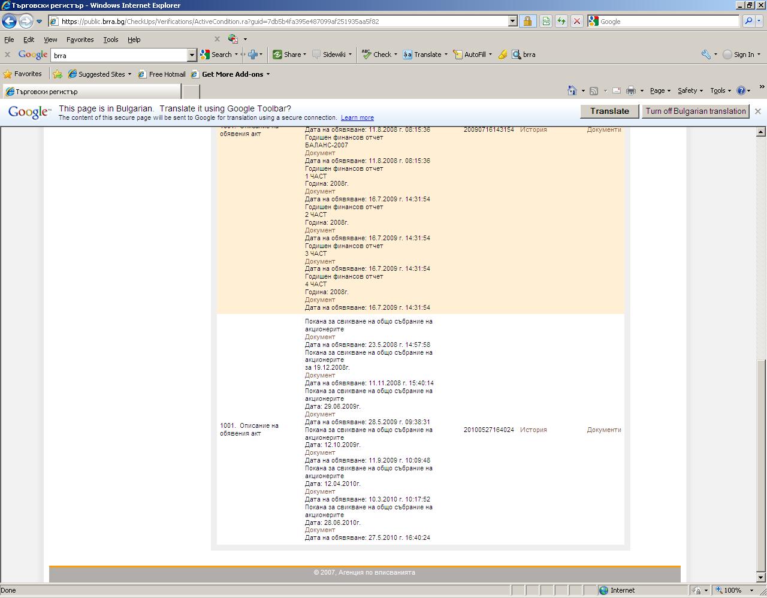Expand the Google Toolbar search box dropdown
This screenshot has height=598, width=767.
coord(192,55)
